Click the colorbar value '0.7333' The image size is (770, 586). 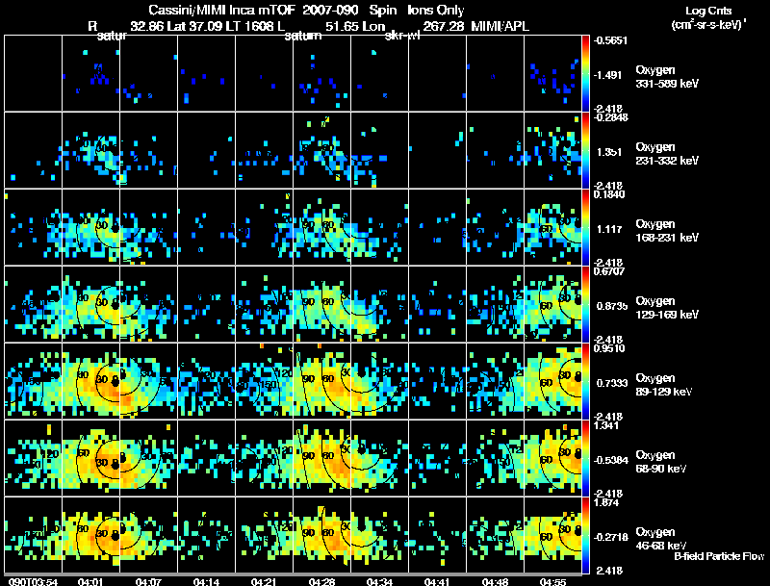pyautogui.click(x=612, y=383)
